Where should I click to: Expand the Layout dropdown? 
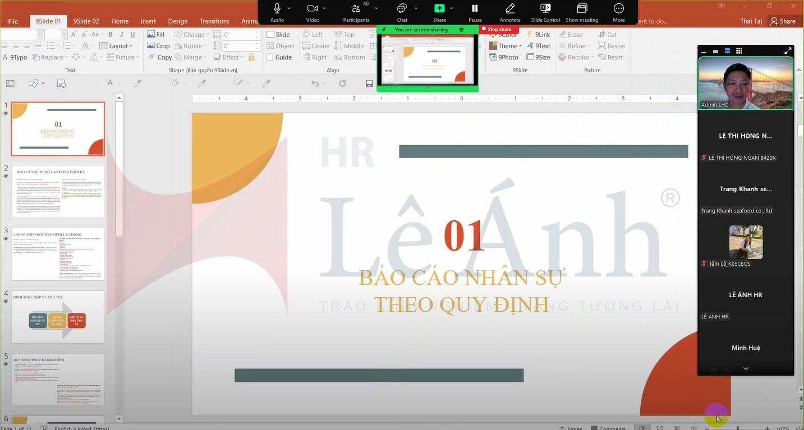pyautogui.click(x=116, y=46)
